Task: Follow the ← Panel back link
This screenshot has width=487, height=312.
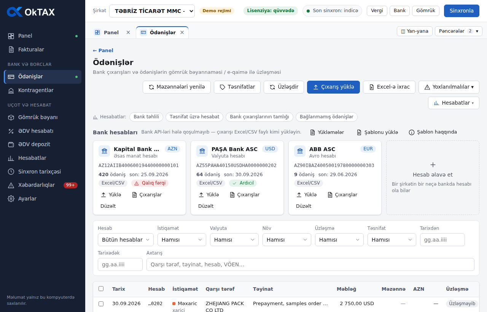Action: [x=103, y=50]
